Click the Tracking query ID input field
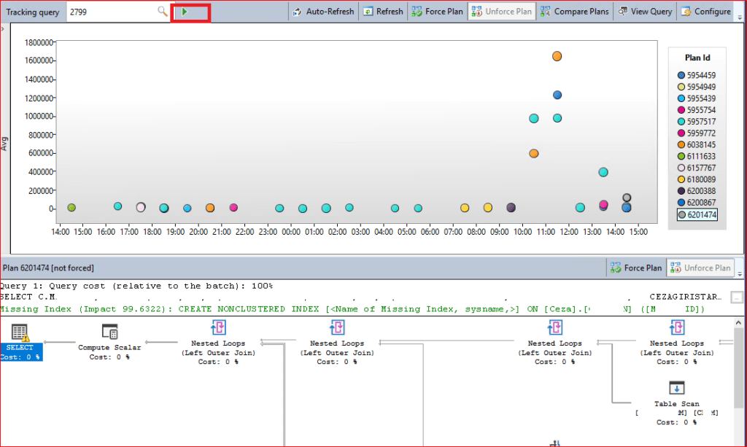 pos(109,12)
